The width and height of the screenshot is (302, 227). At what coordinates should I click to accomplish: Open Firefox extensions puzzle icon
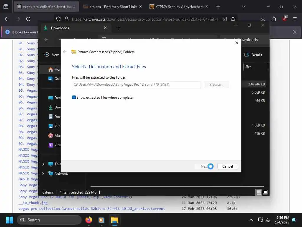[274, 19]
